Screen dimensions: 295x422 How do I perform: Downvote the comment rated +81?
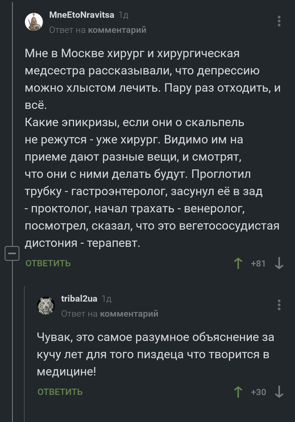pyautogui.click(x=279, y=264)
